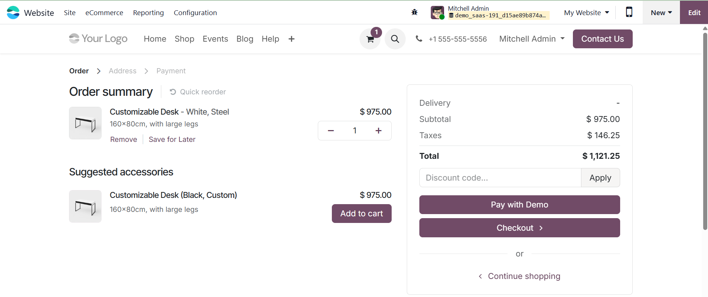
Task: Click in the Discount code field
Action: tap(500, 178)
